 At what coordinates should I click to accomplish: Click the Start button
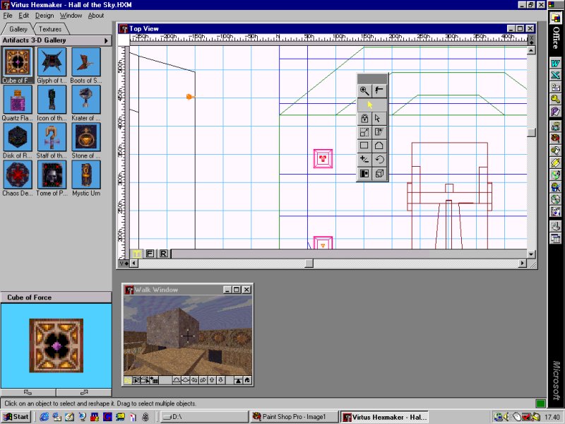coord(16,417)
